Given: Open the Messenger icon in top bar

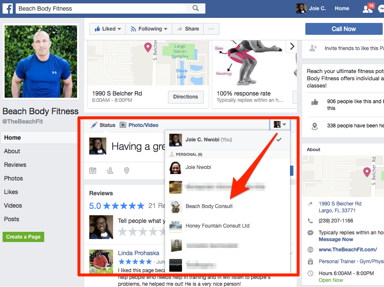Looking at the screenshot, I should (381, 8).
